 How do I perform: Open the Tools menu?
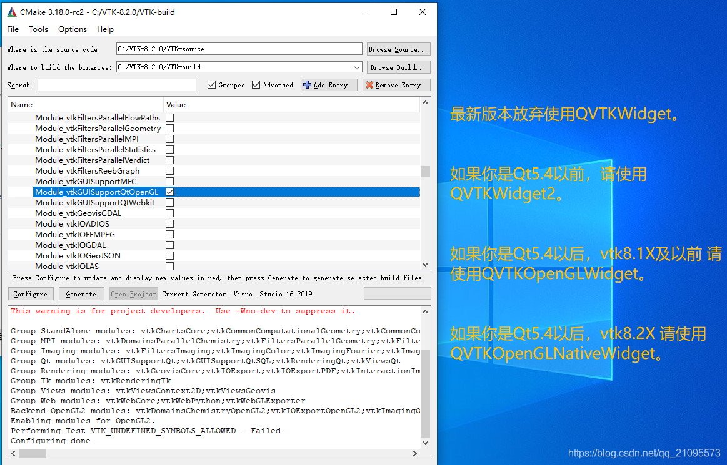(39, 29)
